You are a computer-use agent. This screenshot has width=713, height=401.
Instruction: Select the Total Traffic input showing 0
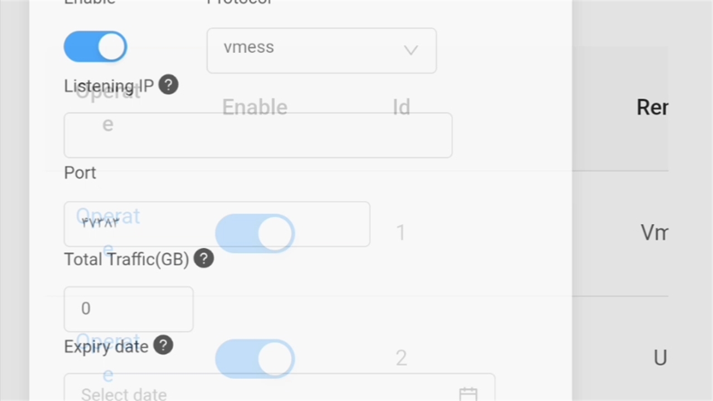[x=129, y=309]
